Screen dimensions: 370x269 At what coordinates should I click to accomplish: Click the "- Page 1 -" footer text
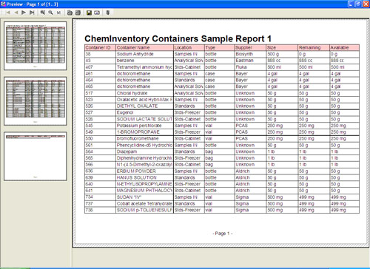coord(223,234)
